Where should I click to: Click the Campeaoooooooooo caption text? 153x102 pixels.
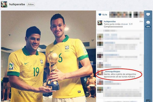(113, 27)
